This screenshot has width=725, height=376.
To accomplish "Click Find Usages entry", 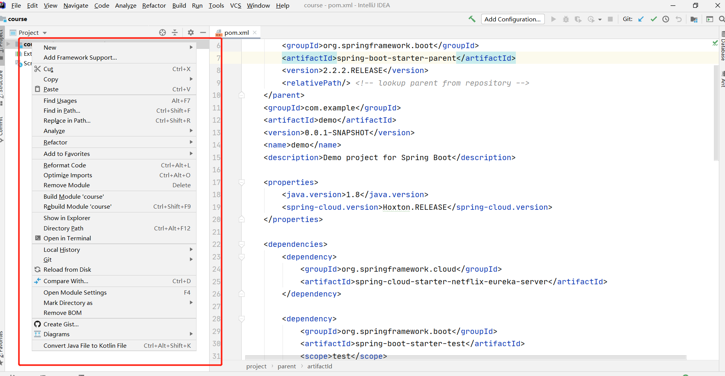I will 114,101.
